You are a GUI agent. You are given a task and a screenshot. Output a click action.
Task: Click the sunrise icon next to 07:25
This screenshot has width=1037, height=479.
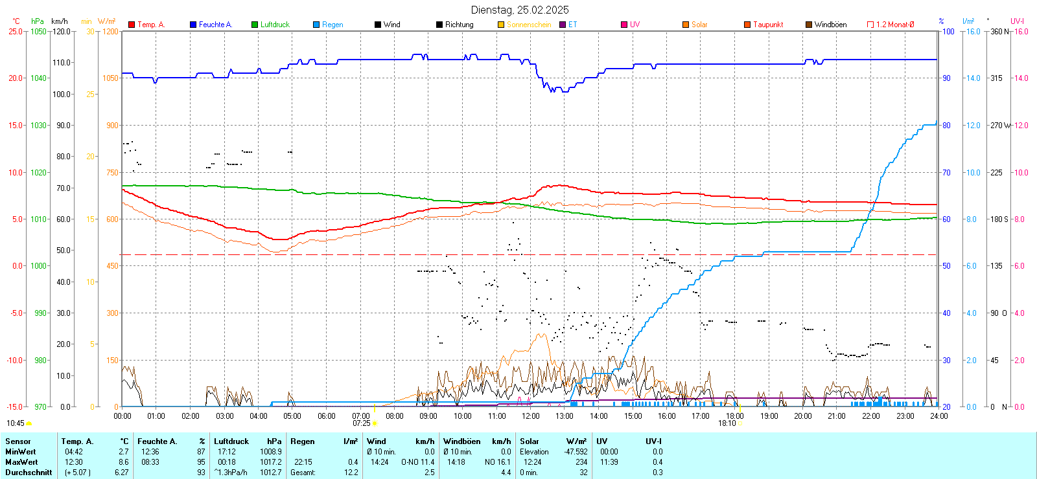click(375, 423)
